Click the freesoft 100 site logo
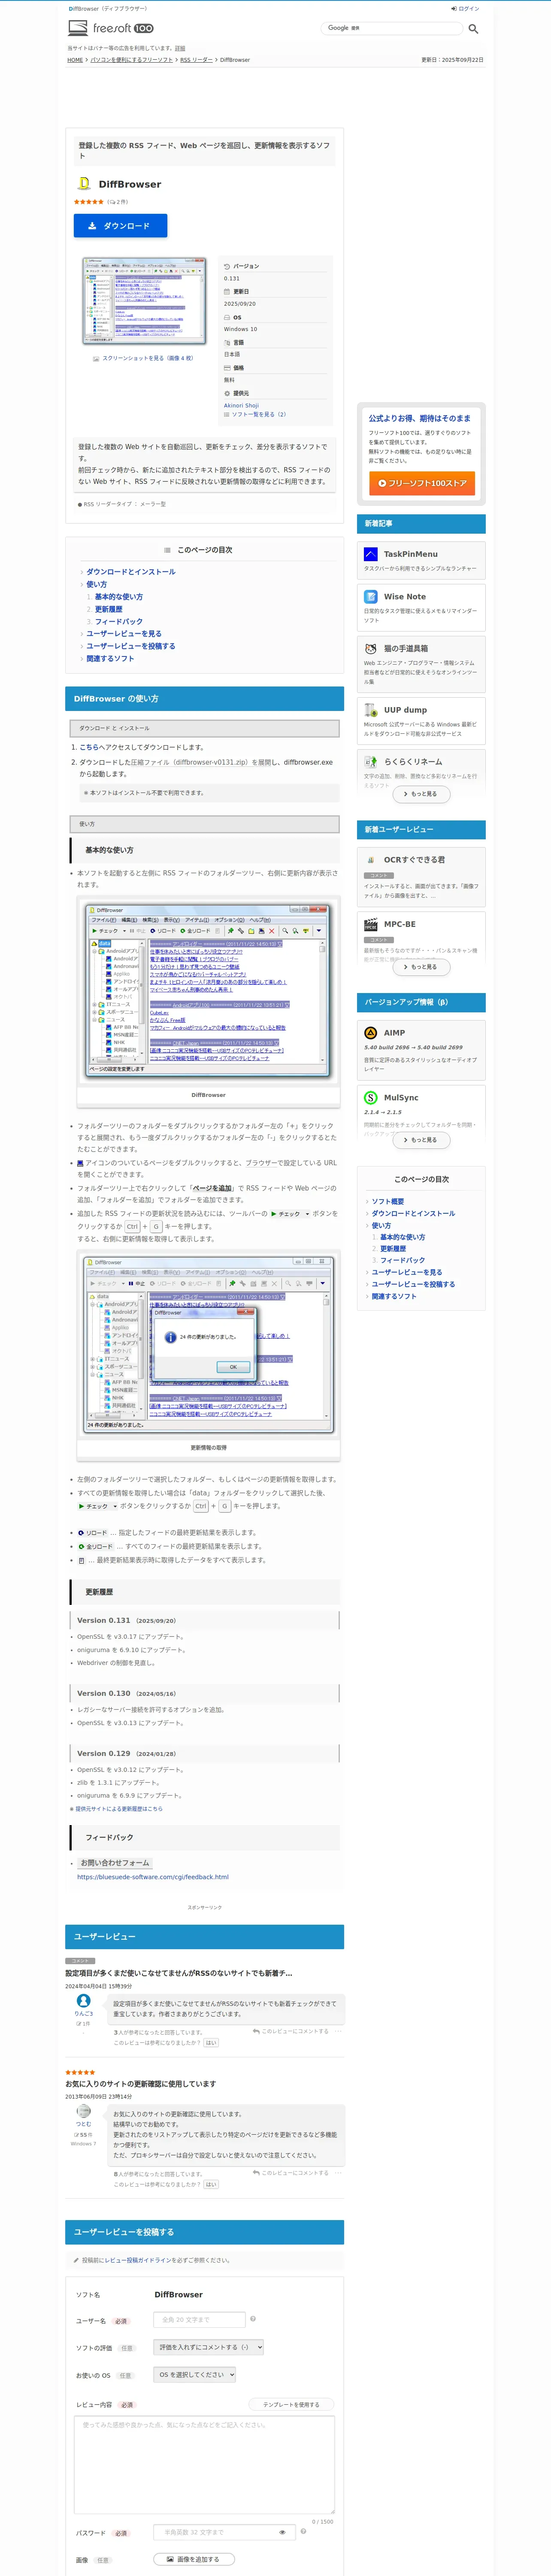551x2576 pixels. [111, 28]
